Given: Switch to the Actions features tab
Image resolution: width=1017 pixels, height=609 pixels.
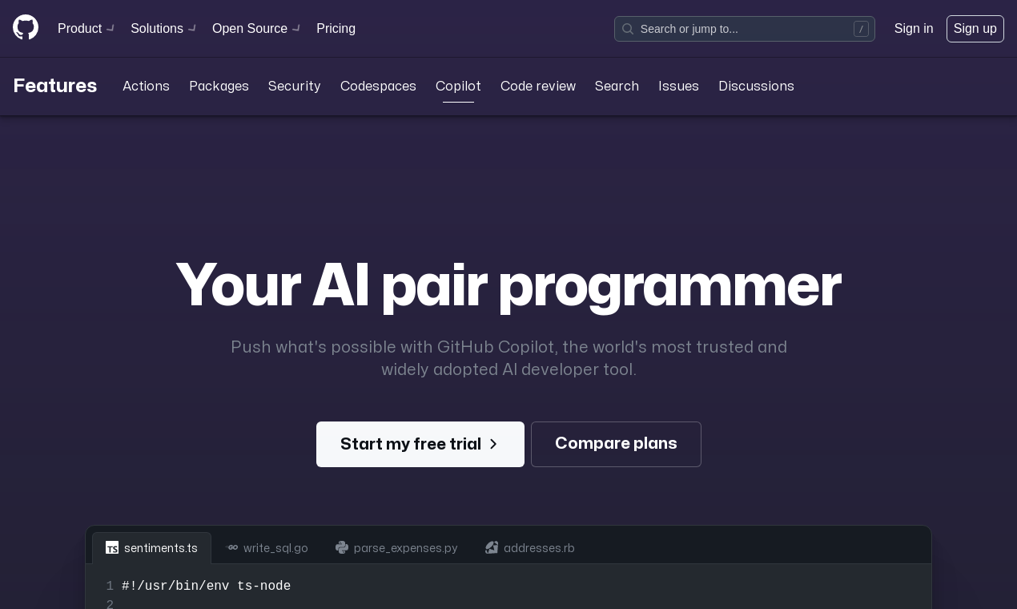Looking at the screenshot, I should [146, 87].
